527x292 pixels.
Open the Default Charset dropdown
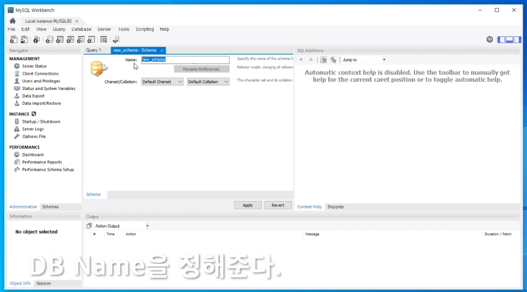[162, 82]
